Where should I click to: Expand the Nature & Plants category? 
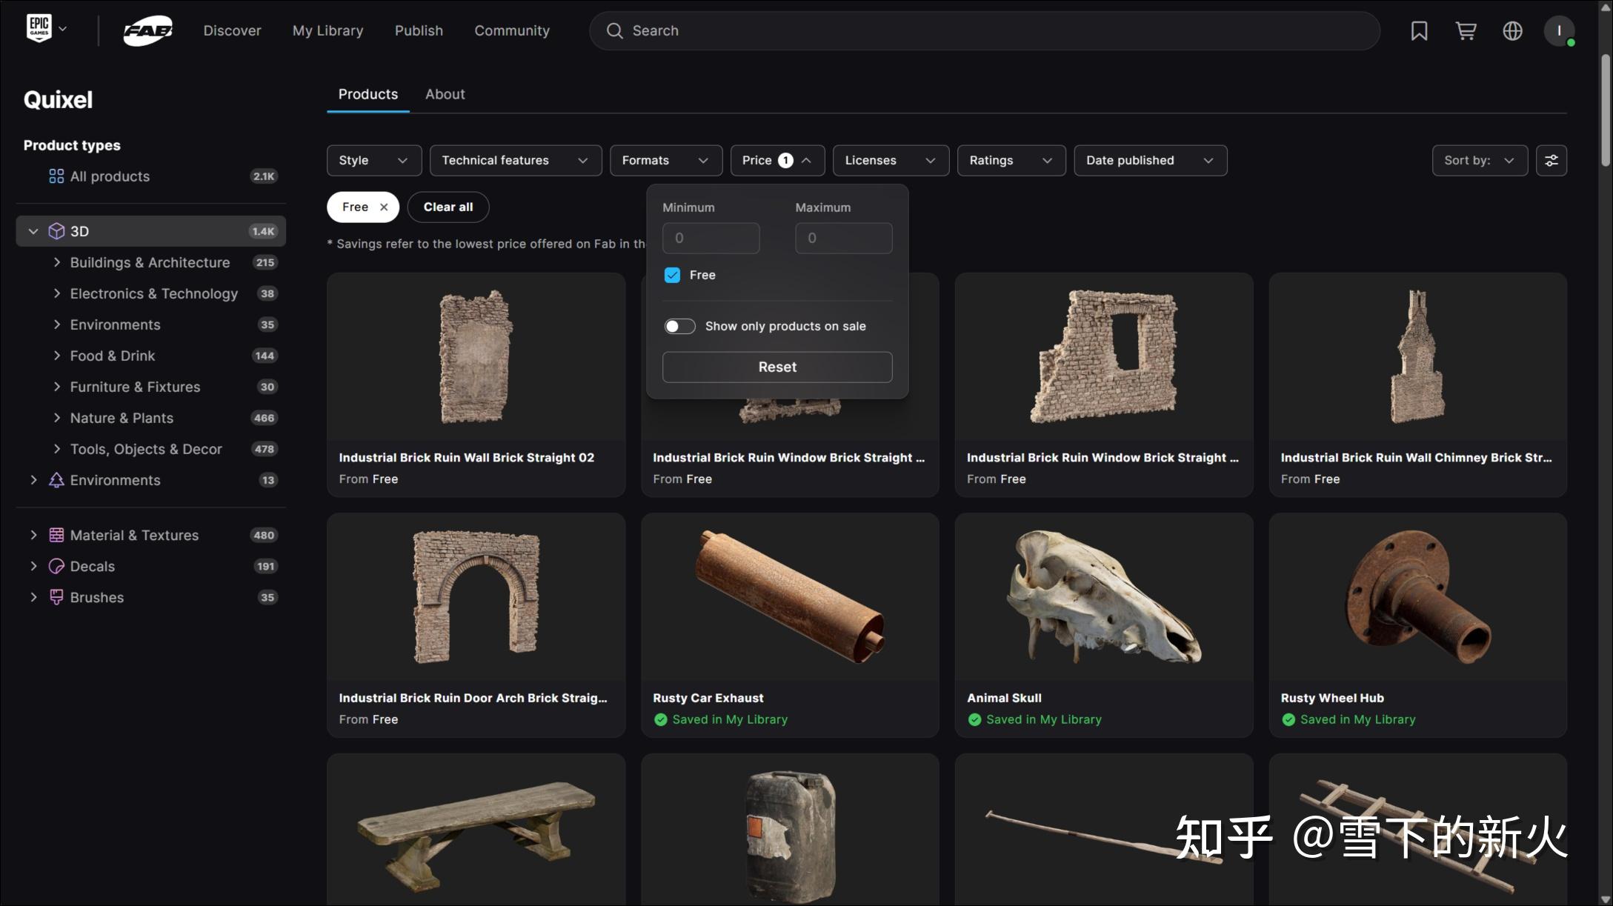point(57,418)
